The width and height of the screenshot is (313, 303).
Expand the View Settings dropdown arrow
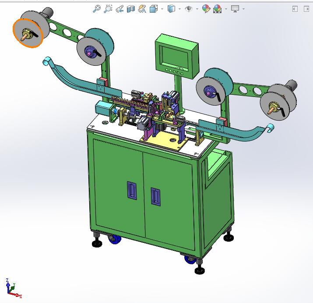click(243, 9)
